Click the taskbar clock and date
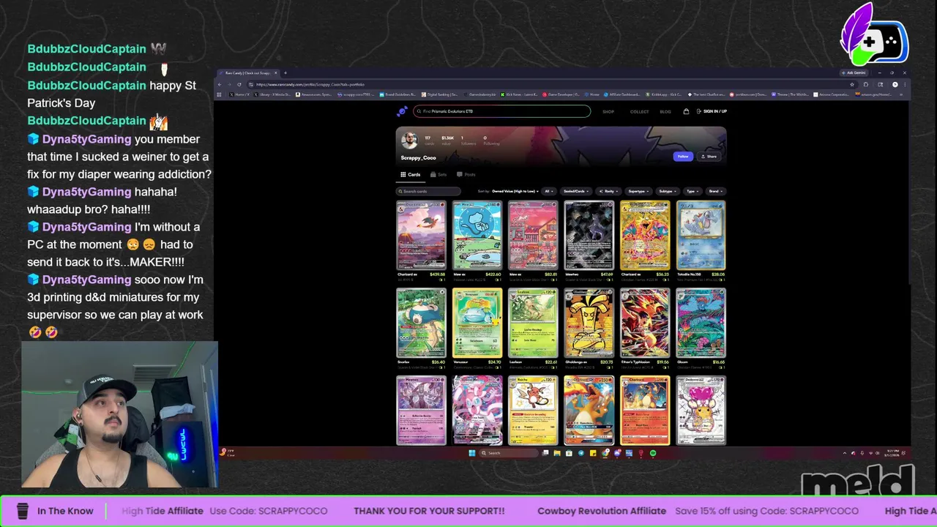 [891, 453]
